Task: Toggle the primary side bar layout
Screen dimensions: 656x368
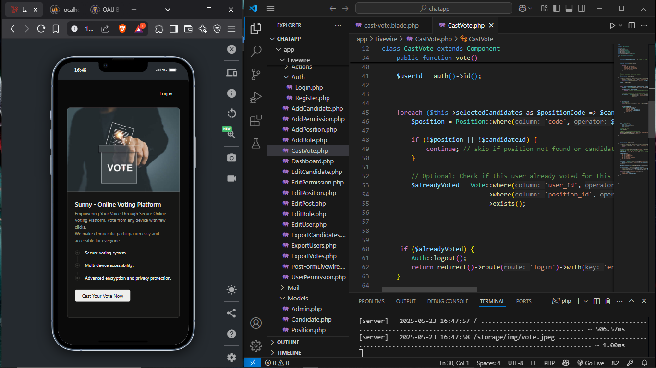Action: (x=557, y=8)
